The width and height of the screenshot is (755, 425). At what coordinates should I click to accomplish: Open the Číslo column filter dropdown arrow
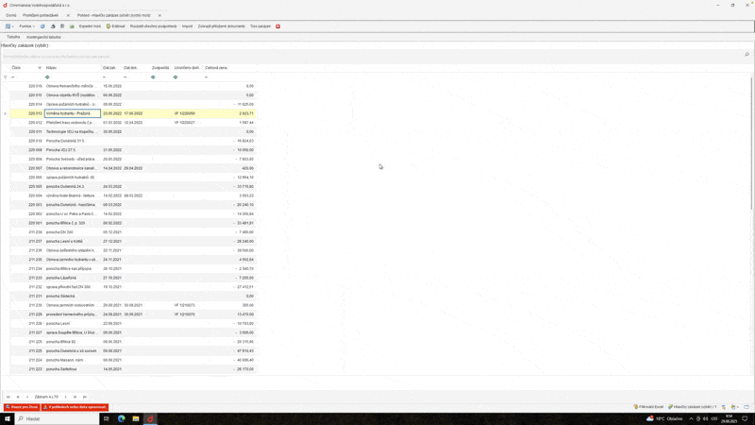click(40, 68)
